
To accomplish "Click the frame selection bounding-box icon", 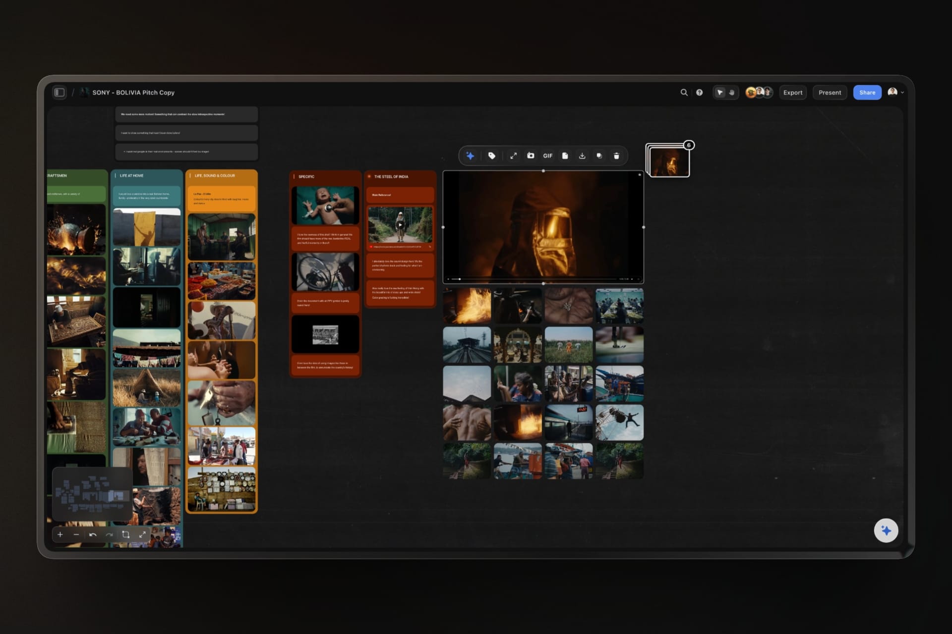I will click(x=125, y=534).
